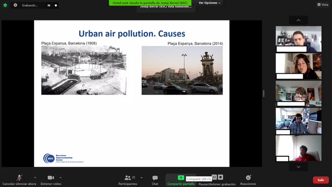Click the 2014 Plaça Espanya photo
332x187 pixels.
182,70
